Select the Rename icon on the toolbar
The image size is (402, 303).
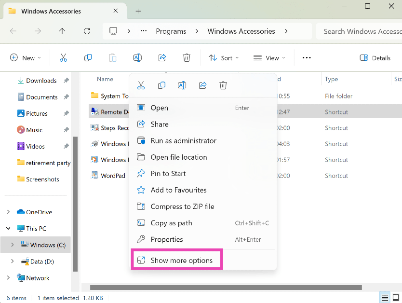(137, 57)
